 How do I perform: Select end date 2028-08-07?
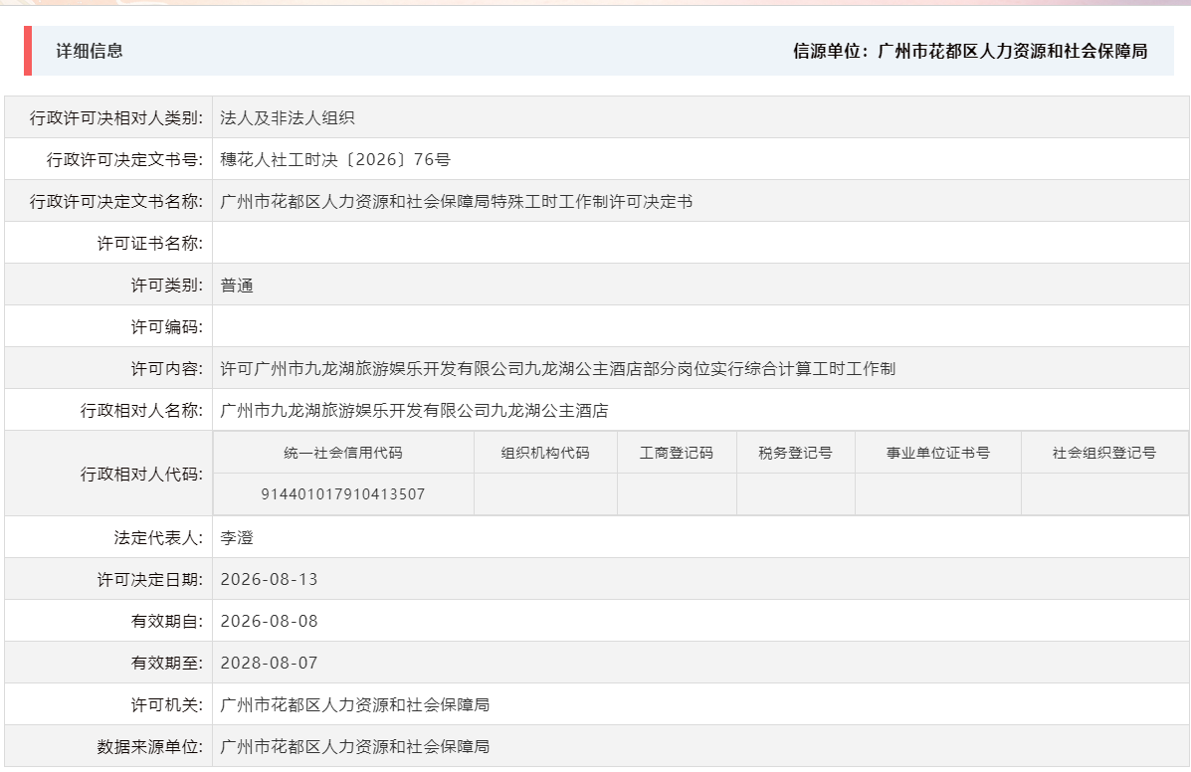tap(269, 663)
